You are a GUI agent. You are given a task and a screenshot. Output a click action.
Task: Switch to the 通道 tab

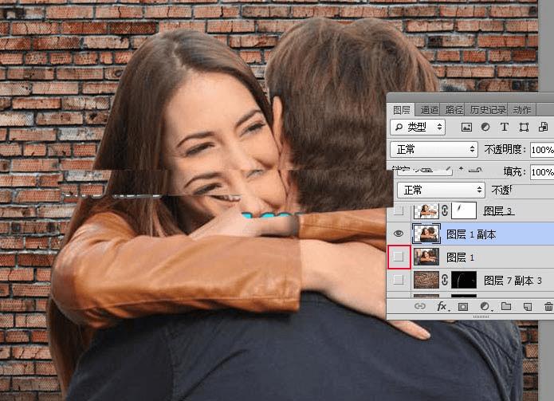pyautogui.click(x=430, y=110)
